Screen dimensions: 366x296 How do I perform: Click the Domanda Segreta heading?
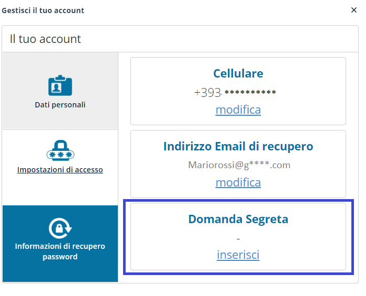tap(238, 220)
